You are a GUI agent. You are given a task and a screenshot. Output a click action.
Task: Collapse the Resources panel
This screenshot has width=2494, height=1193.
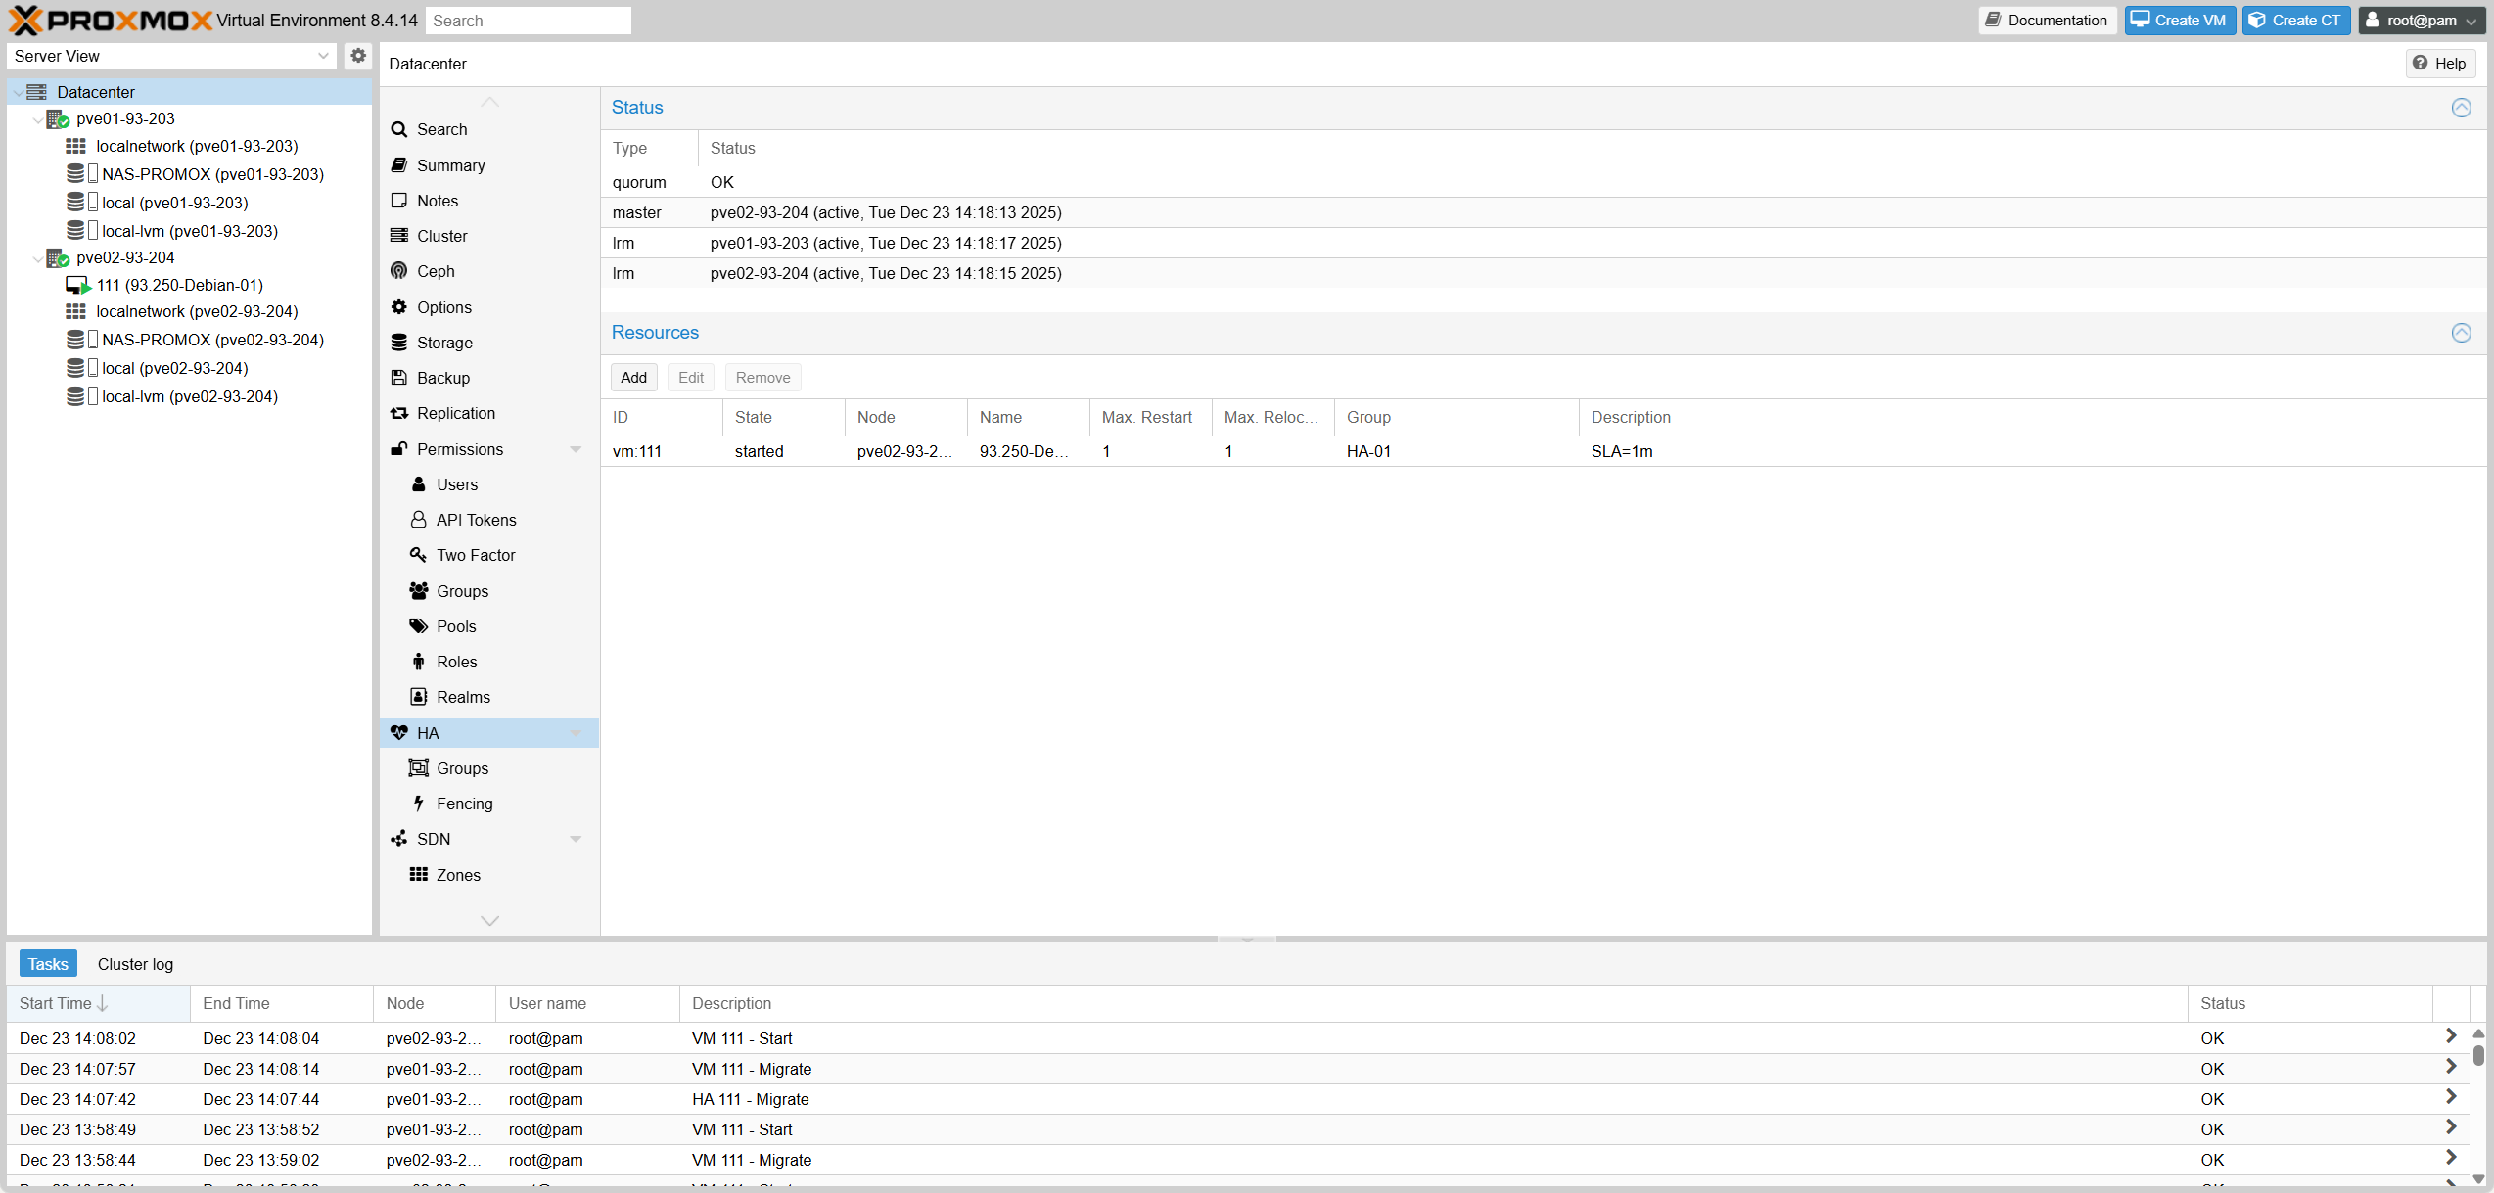pyautogui.click(x=2461, y=333)
